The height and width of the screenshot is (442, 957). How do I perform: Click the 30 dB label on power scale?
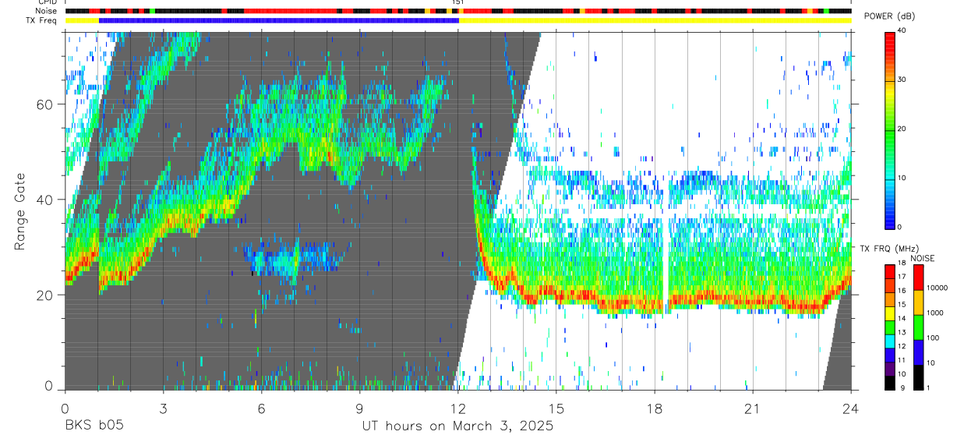[903, 80]
